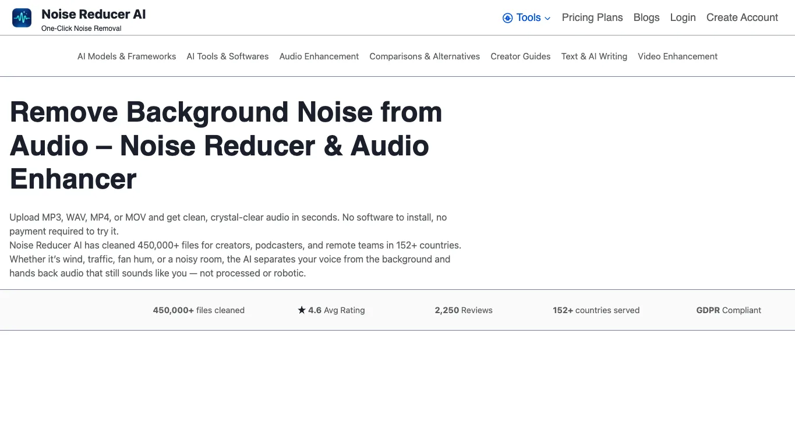Click the '450,000+ files cleaned' stat

coord(199,310)
